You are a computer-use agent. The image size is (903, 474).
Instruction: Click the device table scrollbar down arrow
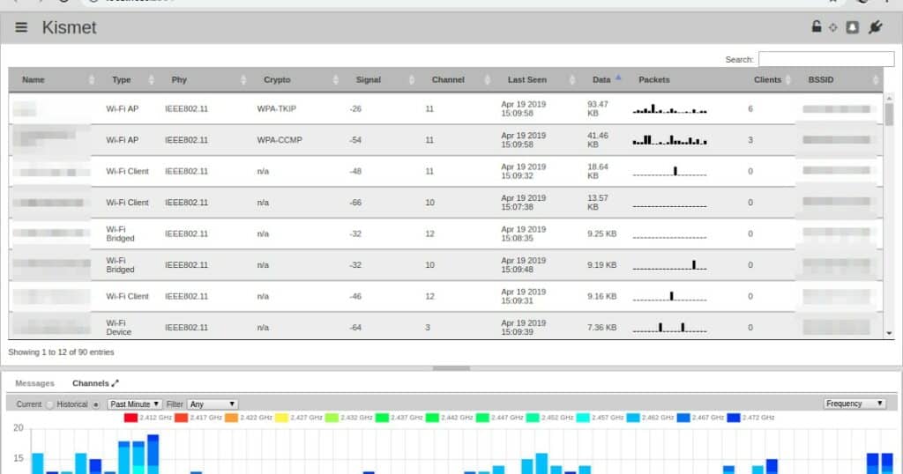(889, 333)
